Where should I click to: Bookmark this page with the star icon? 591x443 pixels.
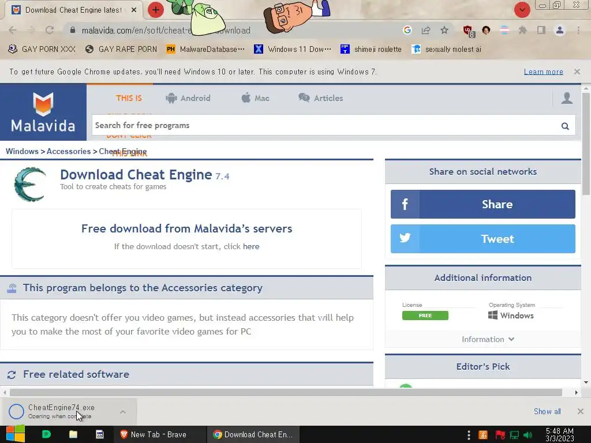pyautogui.click(x=444, y=30)
